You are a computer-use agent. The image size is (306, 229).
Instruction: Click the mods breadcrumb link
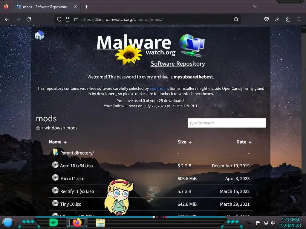point(72,128)
